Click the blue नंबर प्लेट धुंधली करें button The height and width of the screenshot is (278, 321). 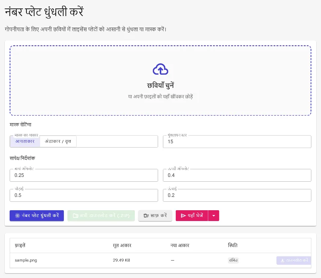(x=37, y=215)
